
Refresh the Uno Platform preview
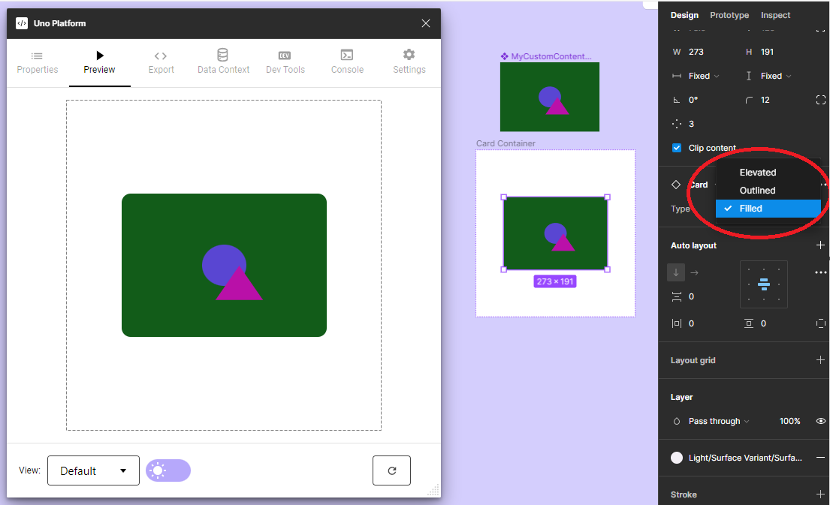[x=391, y=470]
